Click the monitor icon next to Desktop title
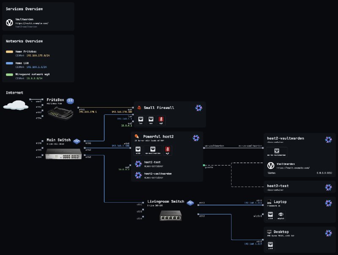 coord(269,232)
